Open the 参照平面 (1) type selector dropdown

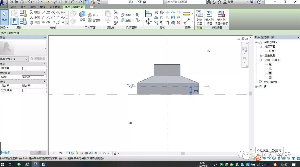[x=14, y=59]
